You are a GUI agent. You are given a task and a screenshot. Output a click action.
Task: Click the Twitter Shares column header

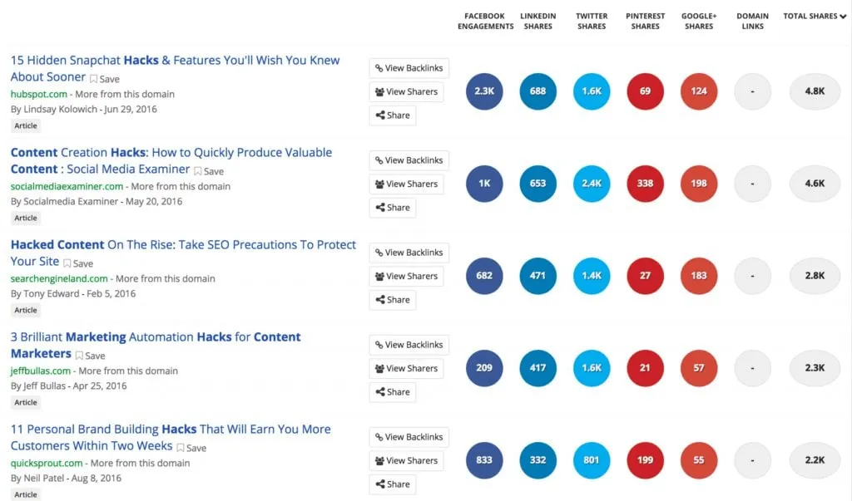pyautogui.click(x=592, y=21)
